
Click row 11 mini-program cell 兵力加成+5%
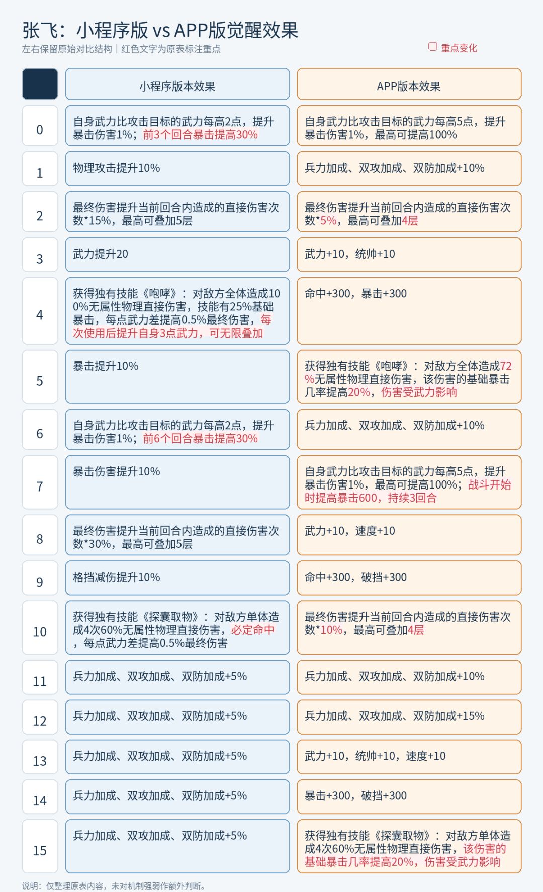click(x=177, y=677)
